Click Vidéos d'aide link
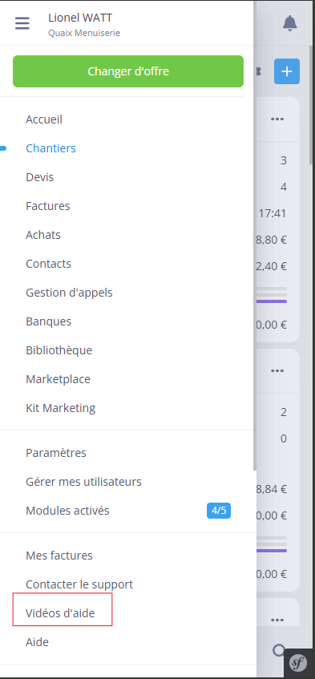Screen dimensions: 315x679 coord(60,613)
